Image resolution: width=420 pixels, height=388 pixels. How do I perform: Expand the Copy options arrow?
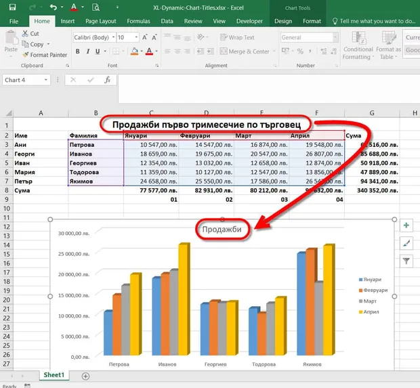tap(49, 44)
